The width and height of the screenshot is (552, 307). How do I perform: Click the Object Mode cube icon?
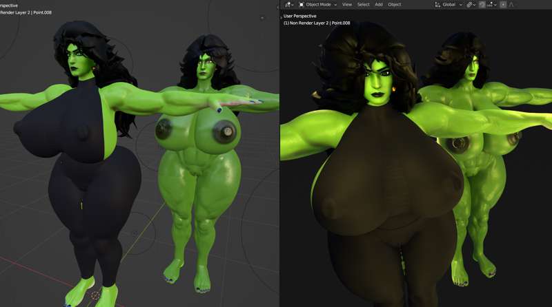(302, 5)
